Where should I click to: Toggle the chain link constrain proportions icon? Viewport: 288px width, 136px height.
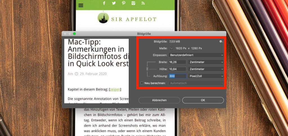tap(147, 69)
